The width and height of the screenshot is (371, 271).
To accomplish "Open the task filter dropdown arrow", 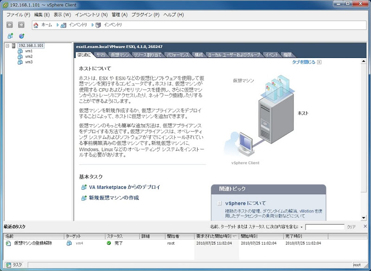I will point(302,227).
